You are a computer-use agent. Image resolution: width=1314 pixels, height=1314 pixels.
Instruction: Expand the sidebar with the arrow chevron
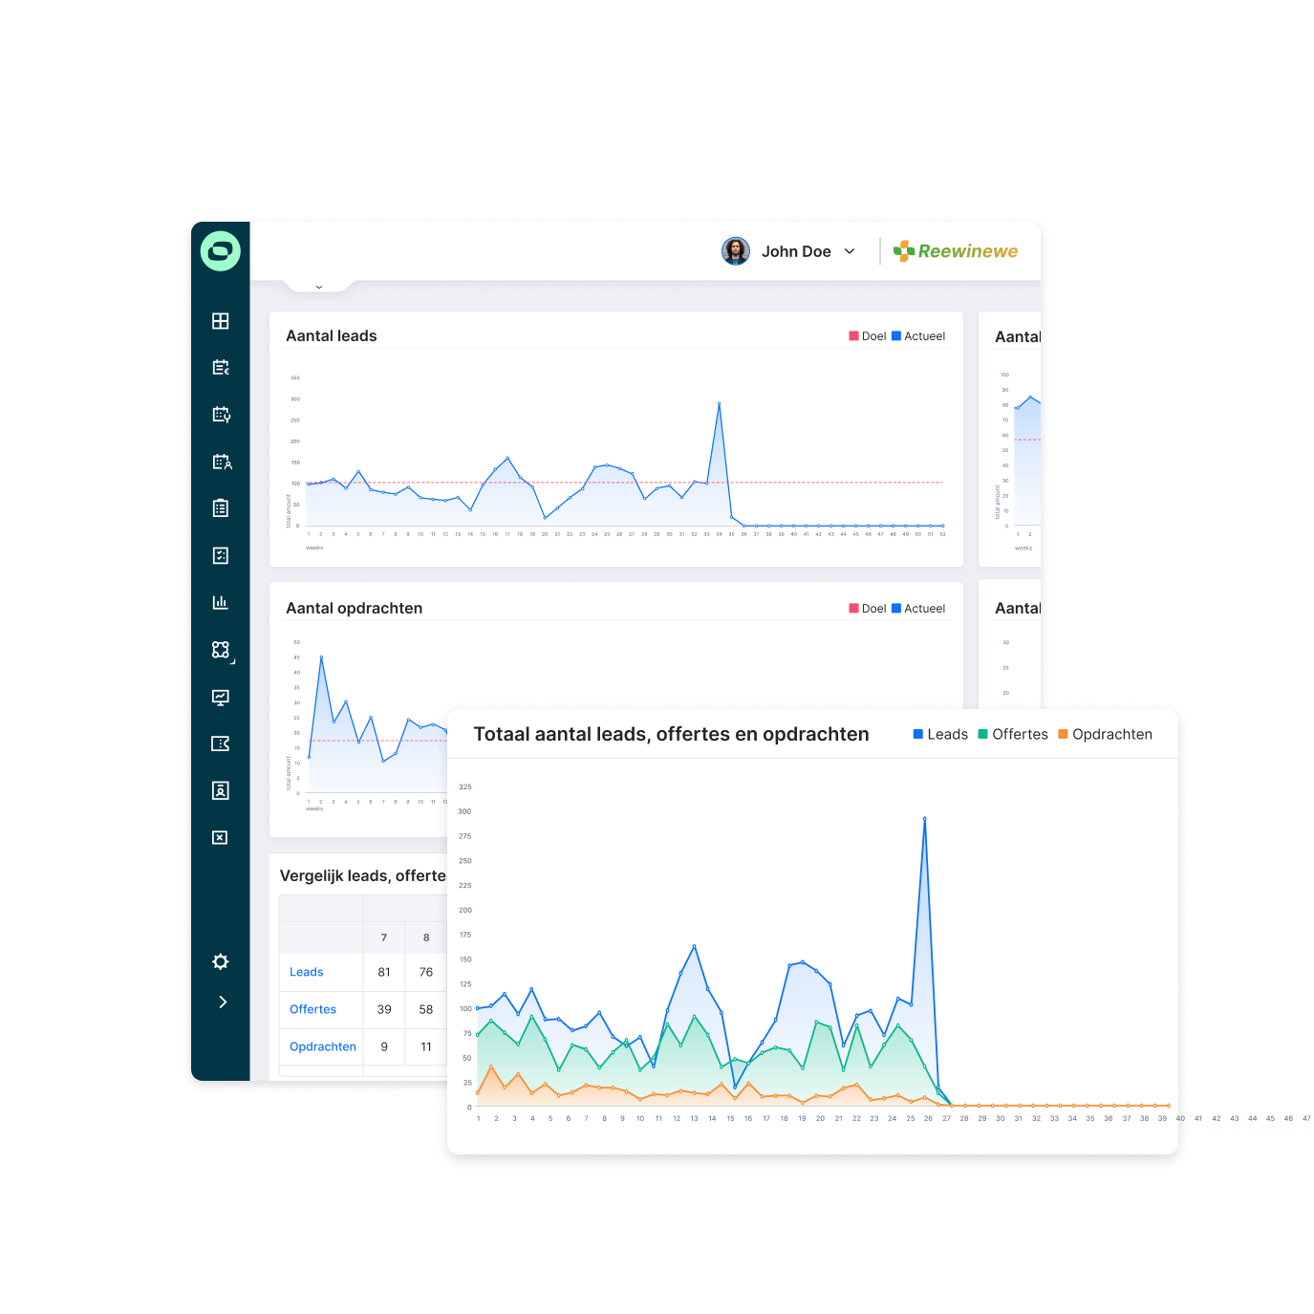click(x=222, y=1002)
